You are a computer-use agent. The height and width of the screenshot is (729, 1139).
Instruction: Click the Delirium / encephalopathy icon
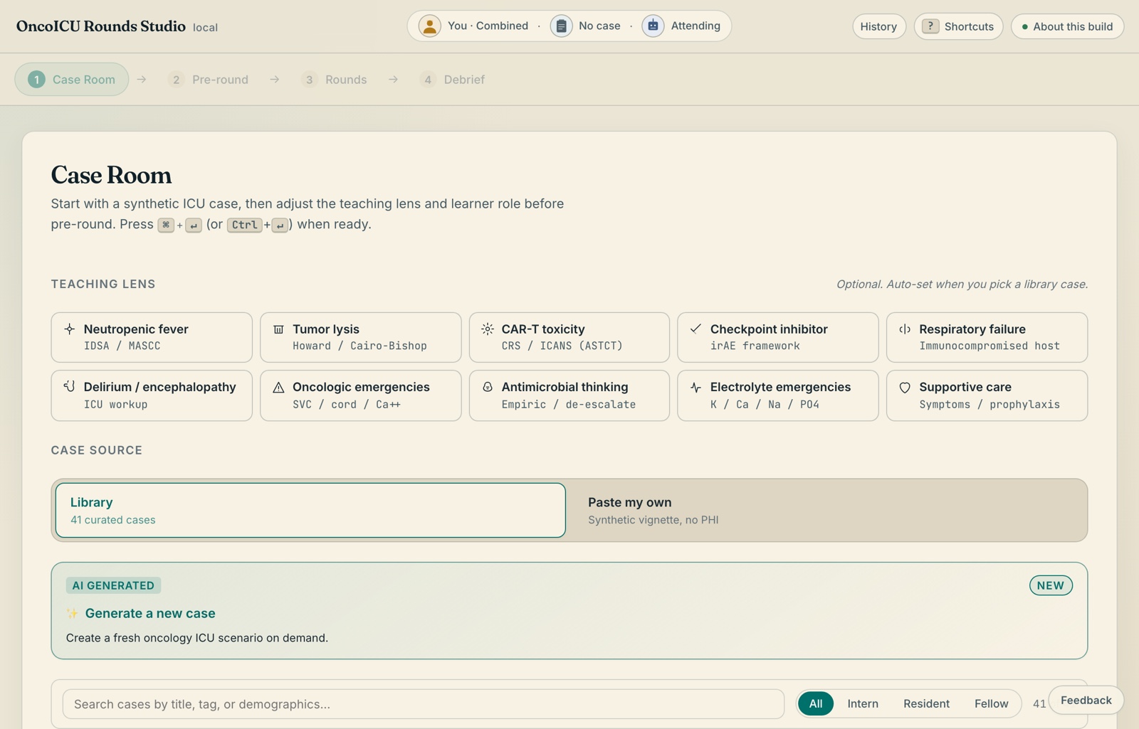coord(69,386)
